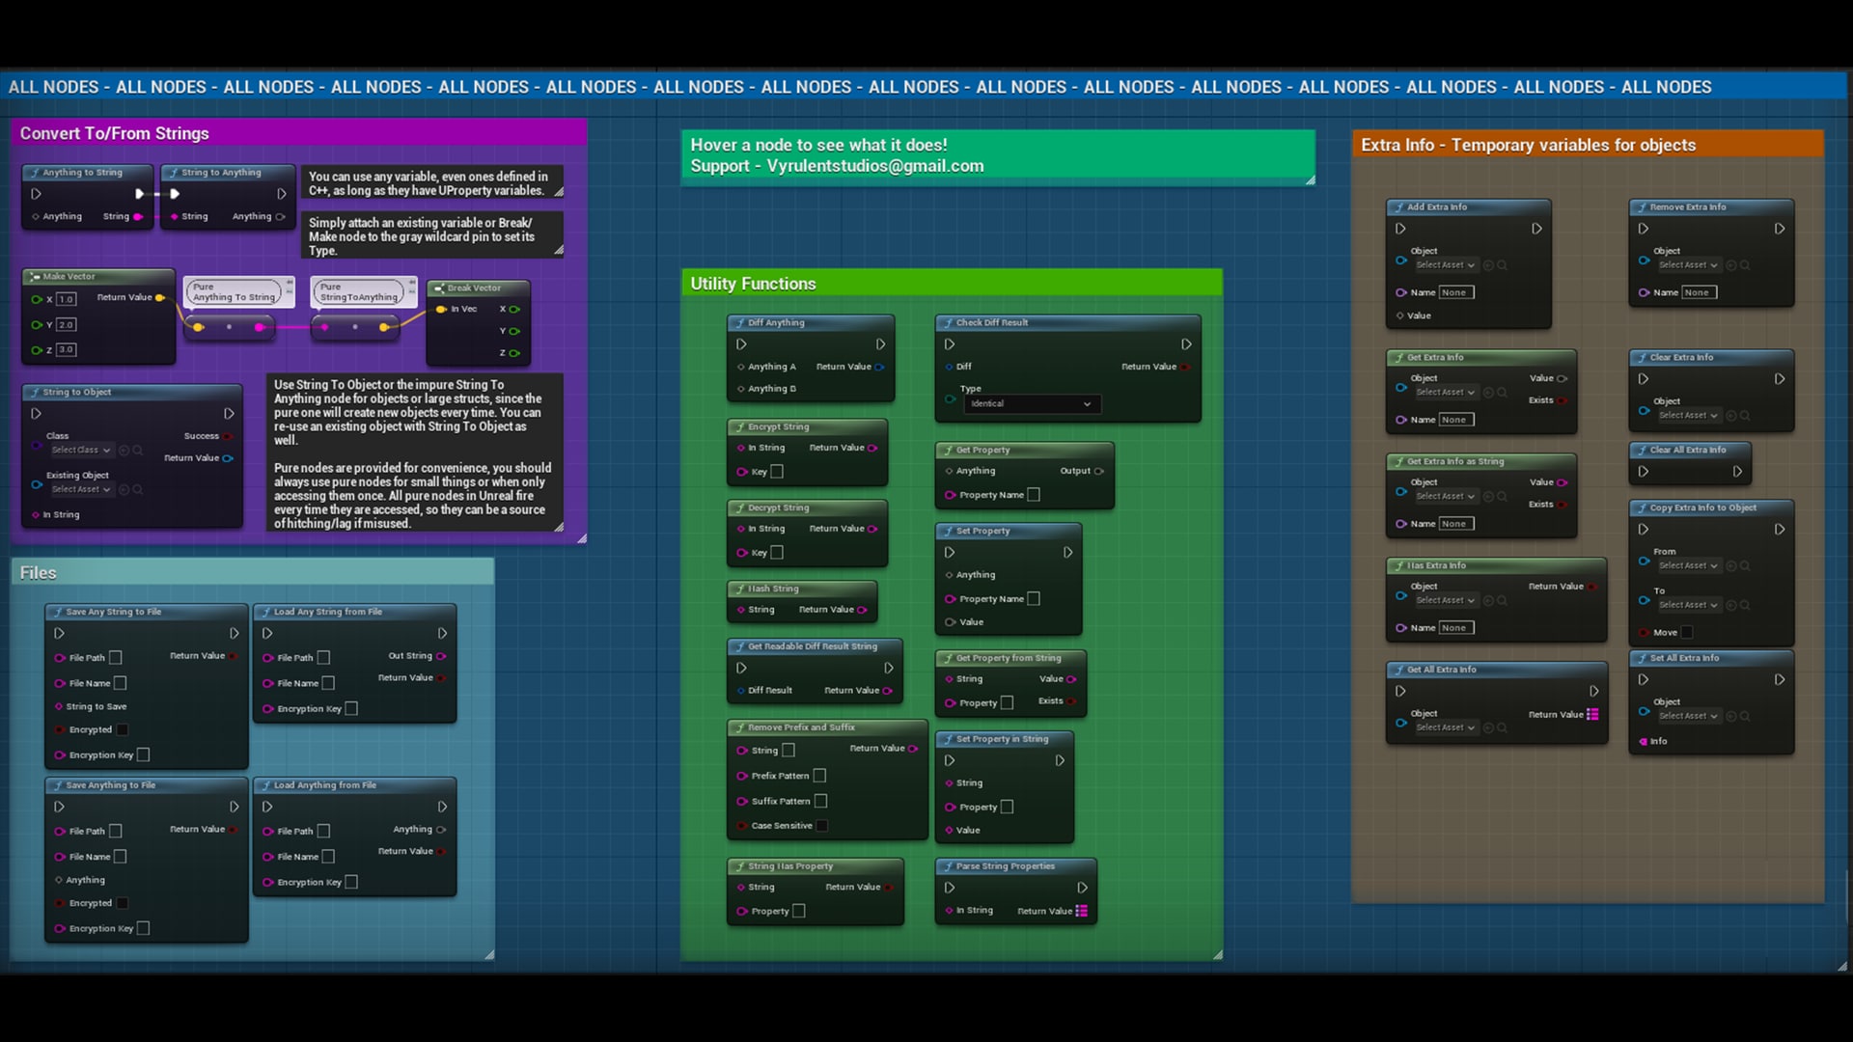
Task: Click the struct Return Value pin on Get All Extra Info
Action: click(1592, 714)
